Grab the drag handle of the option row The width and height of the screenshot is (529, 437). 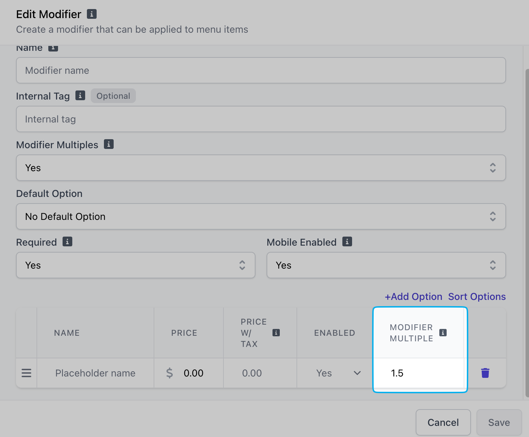[x=26, y=373]
